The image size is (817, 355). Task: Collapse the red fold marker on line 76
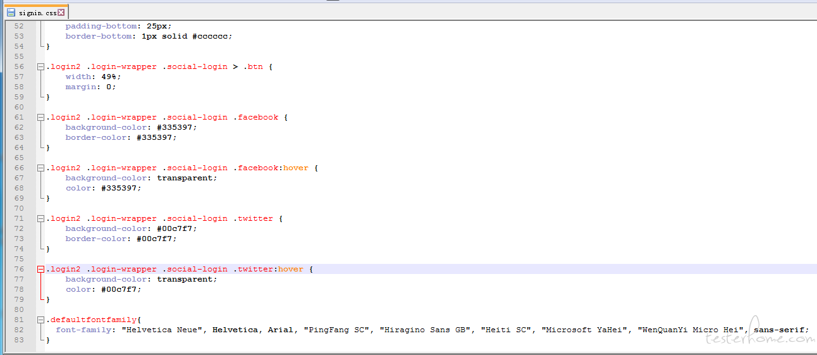(40, 269)
